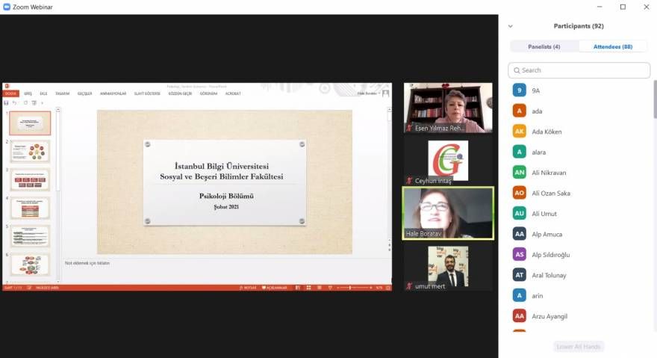Click Start From Beginning slideshow icon
Screen dimensions: 657x358
pyautogui.click(x=34, y=103)
